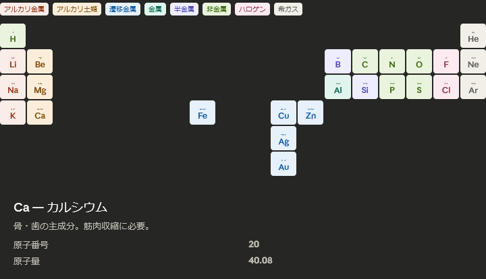Select the Gold (Au) element tile

pos(283,164)
